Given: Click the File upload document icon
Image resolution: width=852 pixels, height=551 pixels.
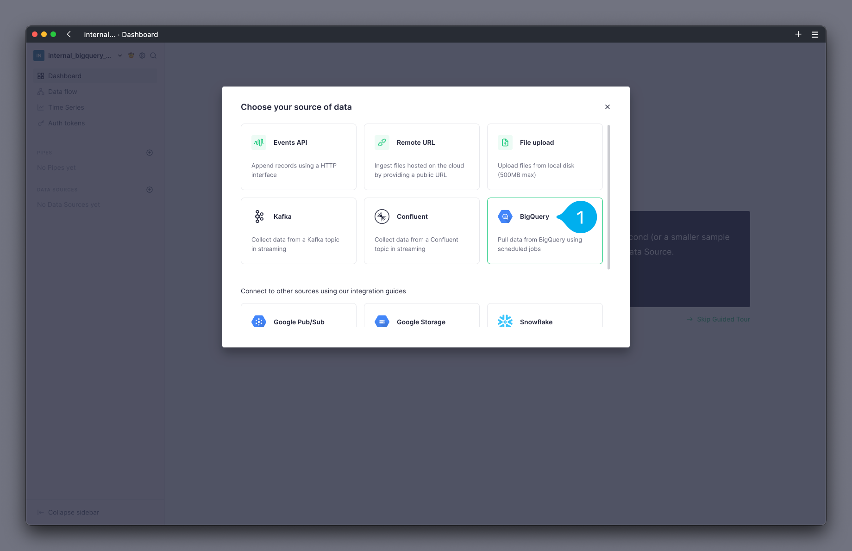Looking at the screenshot, I should pyautogui.click(x=505, y=142).
